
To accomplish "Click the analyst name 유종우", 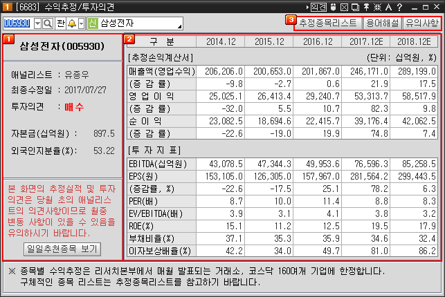I will pos(77,75).
